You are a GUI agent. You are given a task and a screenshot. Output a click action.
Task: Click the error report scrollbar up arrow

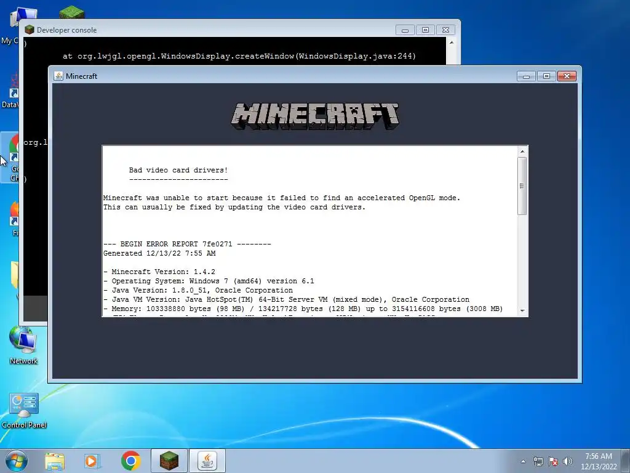point(522,152)
